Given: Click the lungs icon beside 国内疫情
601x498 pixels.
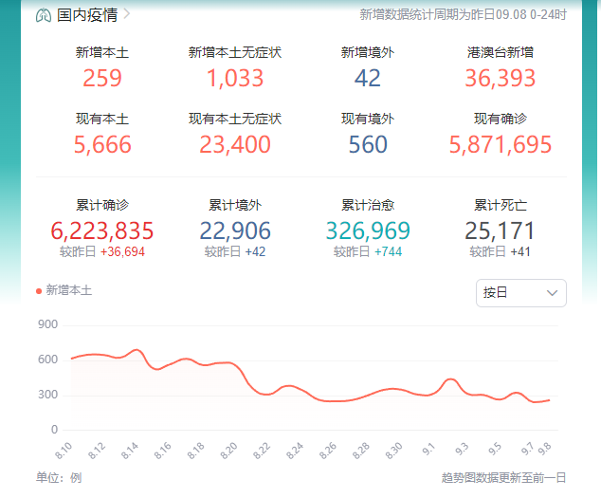Looking at the screenshot, I should coord(44,15).
